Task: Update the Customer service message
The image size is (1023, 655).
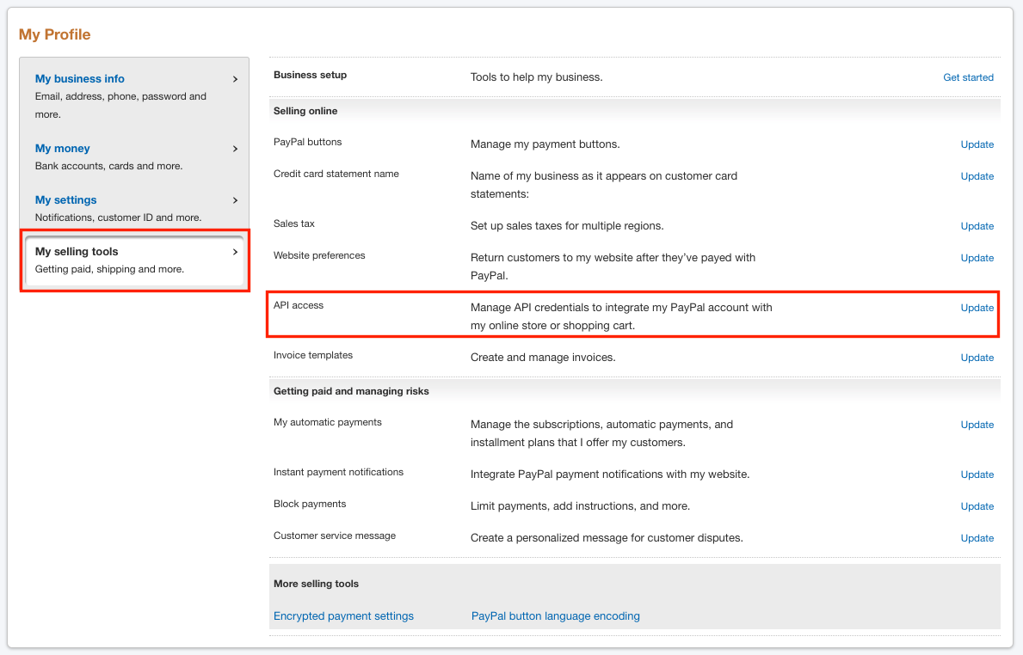Action: point(977,538)
